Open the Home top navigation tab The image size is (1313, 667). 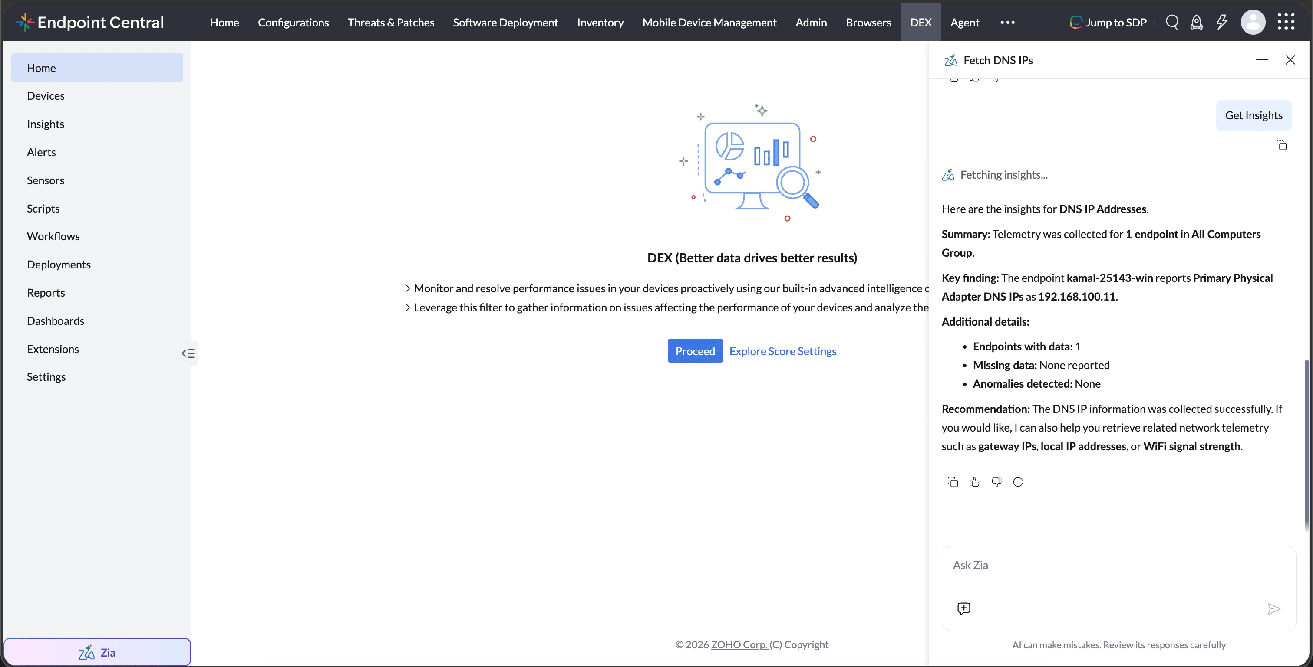click(x=224, y=23)
